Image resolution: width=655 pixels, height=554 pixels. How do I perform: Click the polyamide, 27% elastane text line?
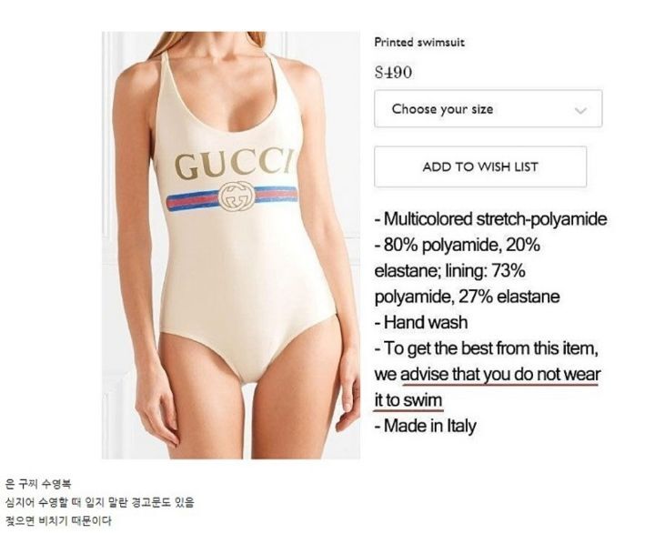(x=467, y=297)
